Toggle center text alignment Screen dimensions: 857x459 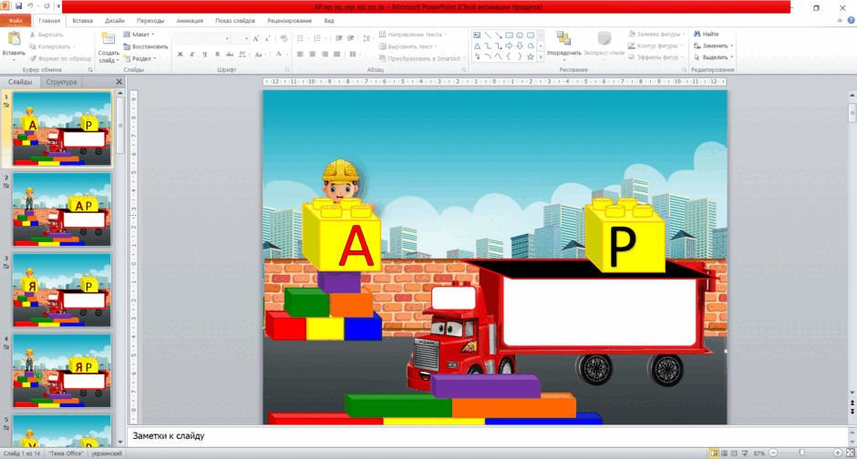pyautogui.click(x=312, y=54)
